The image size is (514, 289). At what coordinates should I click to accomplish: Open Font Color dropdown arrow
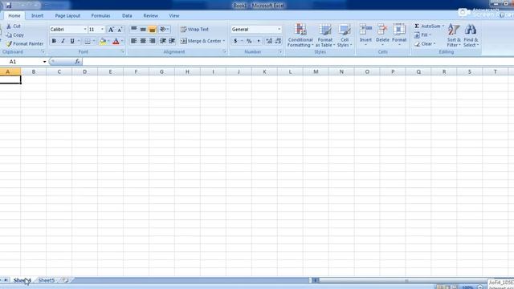(x=122, y=41)
